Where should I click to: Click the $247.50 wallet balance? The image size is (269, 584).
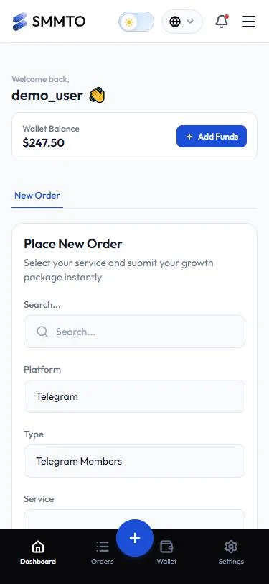click(43, 142)
